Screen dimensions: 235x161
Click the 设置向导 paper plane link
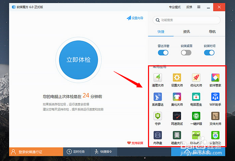click(135, 18)
